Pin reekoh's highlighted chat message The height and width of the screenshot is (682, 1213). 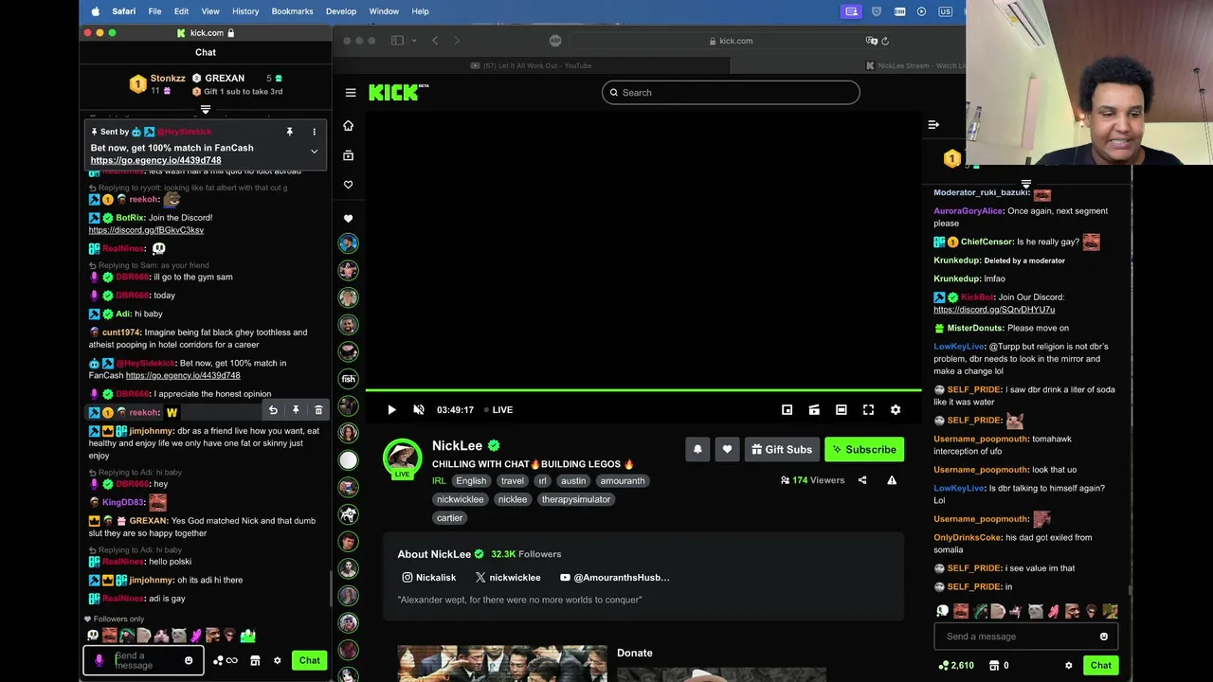pyautogui.click(x=296, y=410)
